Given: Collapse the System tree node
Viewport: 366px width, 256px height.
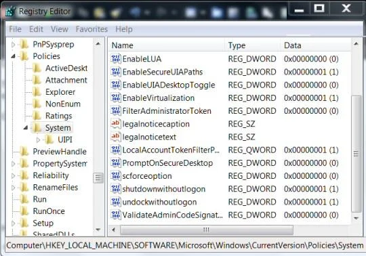Looking at the screenshot, I should point(26,127).
